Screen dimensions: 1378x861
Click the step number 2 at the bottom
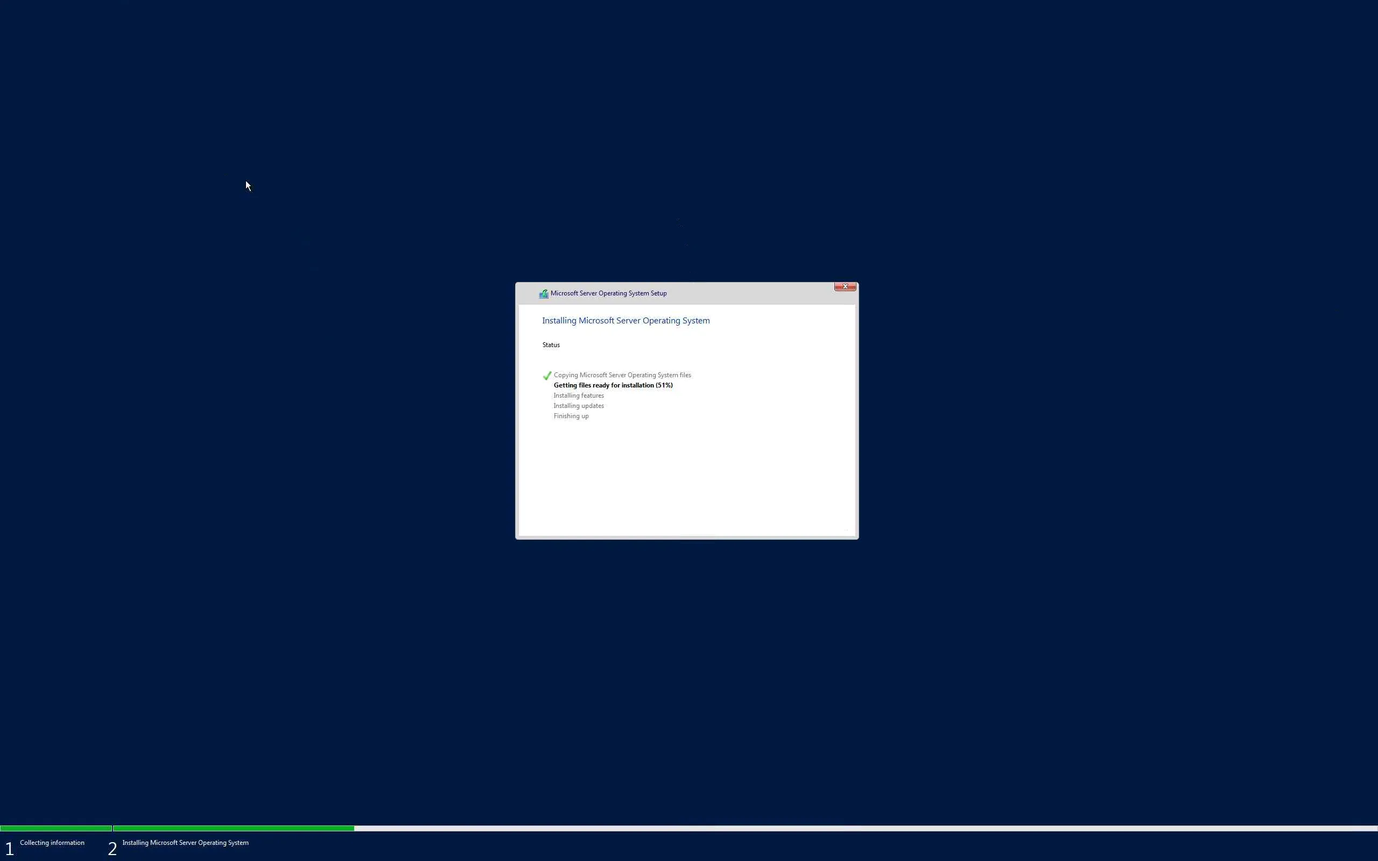click(112, 849)
